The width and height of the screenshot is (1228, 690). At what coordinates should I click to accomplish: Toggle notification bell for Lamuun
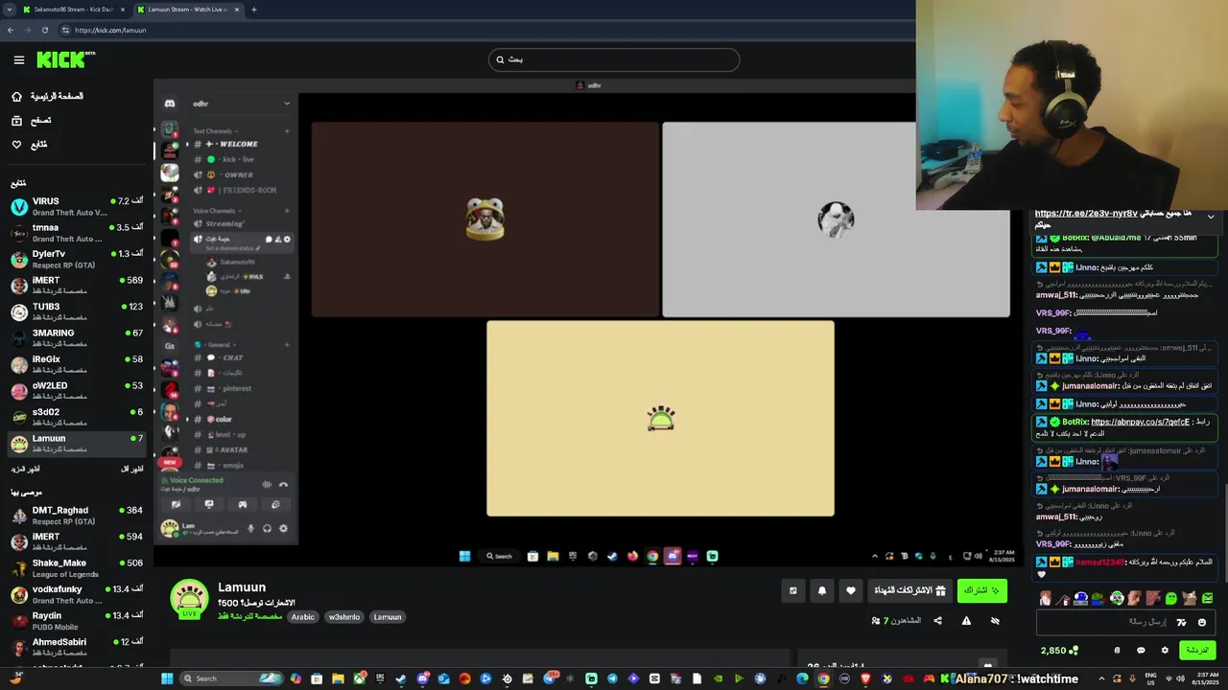[821, 590]
